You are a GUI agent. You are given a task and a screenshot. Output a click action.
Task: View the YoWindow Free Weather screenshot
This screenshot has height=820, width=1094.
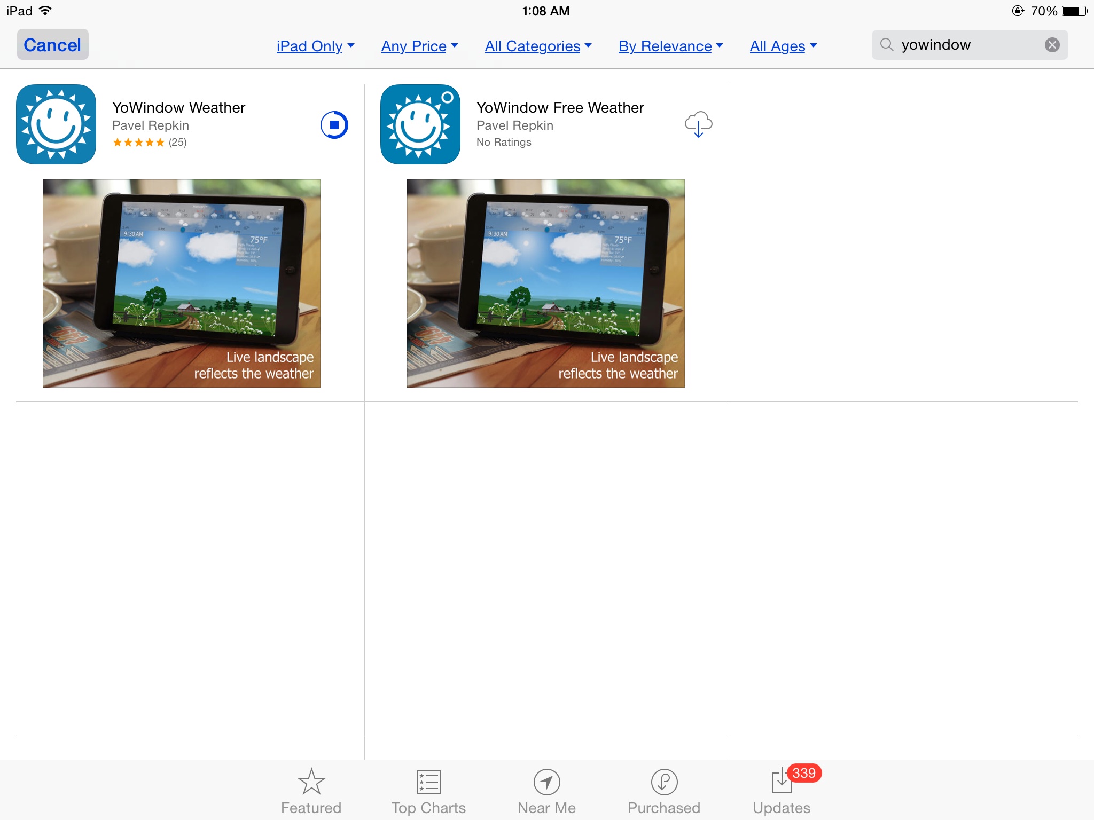pyautogui.click(x=545, y=283)
